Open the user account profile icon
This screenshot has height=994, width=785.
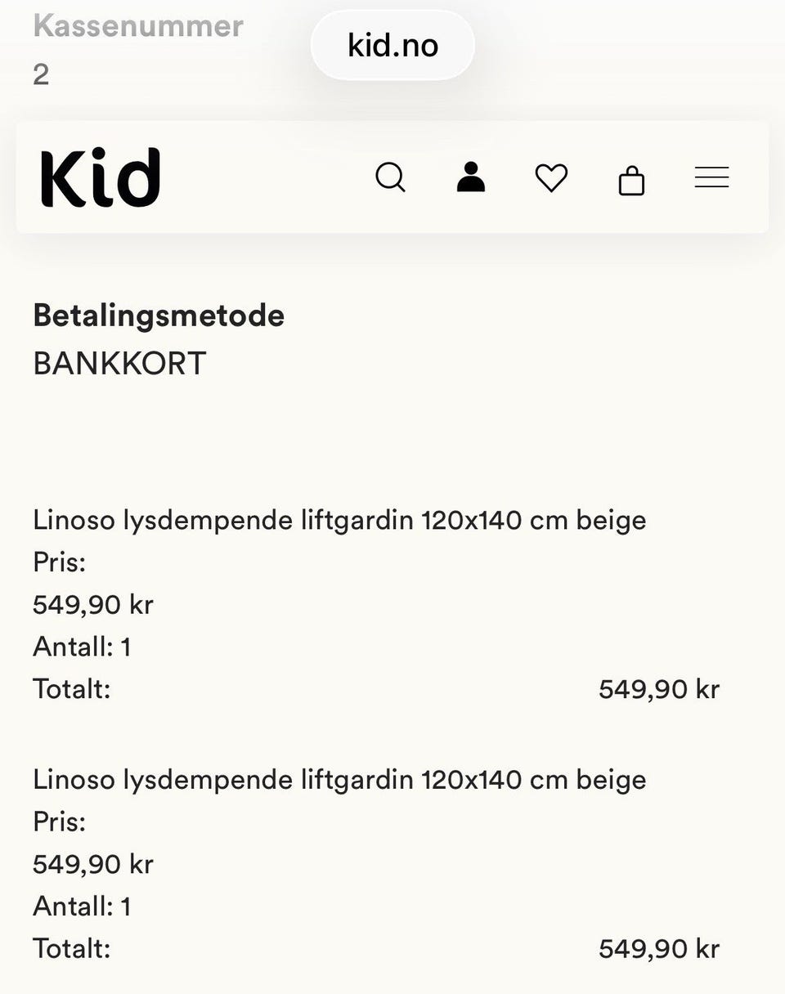(x=470, y=177)
